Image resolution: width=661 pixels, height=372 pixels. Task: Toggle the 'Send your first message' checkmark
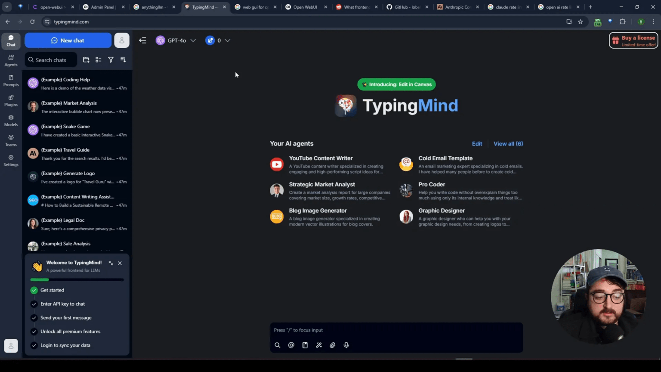[x=34, y=318]
